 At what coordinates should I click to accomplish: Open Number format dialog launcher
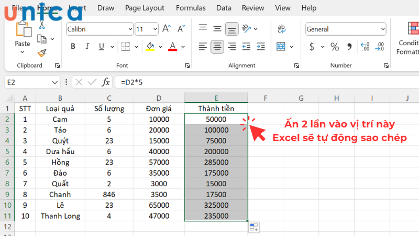point(386,66)
